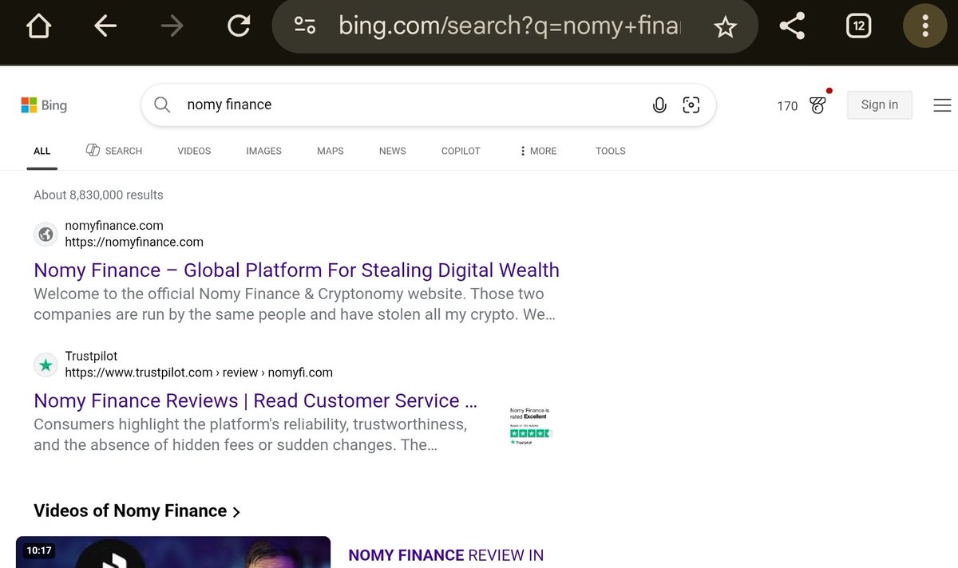Screen dimensions: 958x568
Task: Open Nomy Finance Reviews Trustpilot result
Action: click(x=255, y=400)
